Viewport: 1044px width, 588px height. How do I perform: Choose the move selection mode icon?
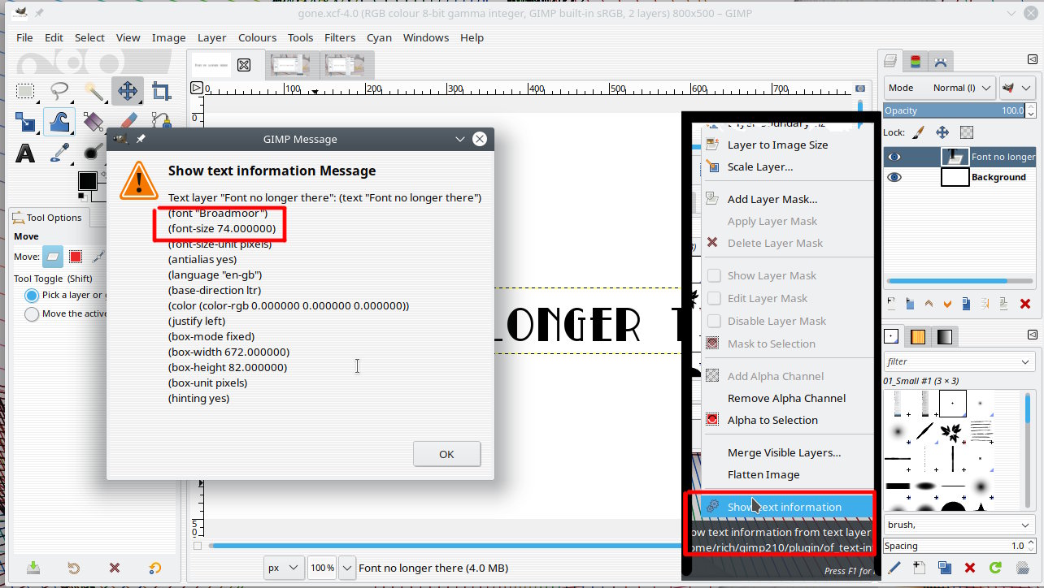[76, 257]
